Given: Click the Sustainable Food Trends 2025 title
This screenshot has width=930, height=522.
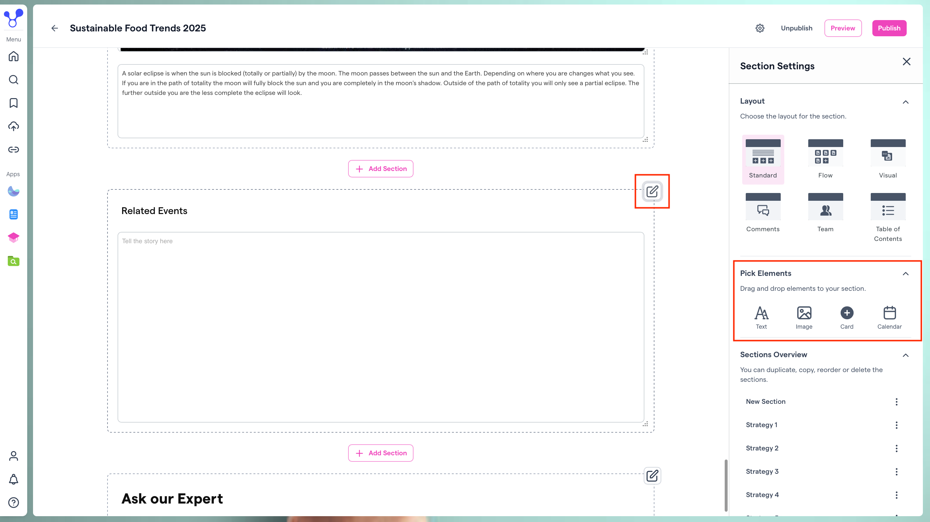Looking at the screenshot, I should point(138,28).
